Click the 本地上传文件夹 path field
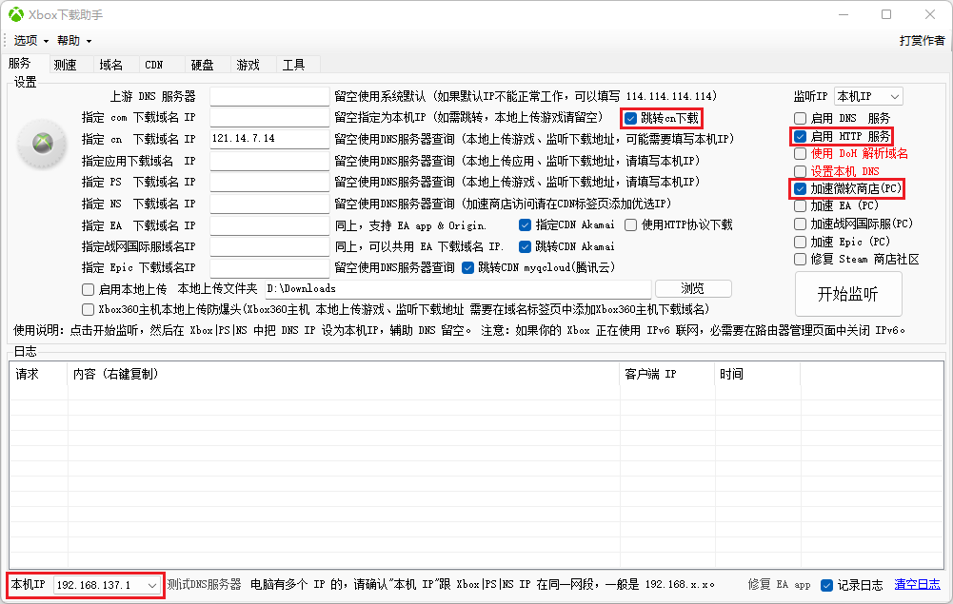953x604 pixels. [x=458, y=289]
